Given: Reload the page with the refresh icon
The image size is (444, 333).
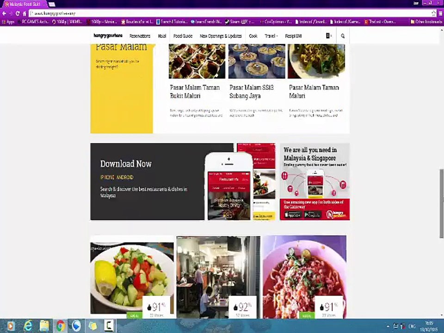Looking at the screenshot, I should [18, 13].
